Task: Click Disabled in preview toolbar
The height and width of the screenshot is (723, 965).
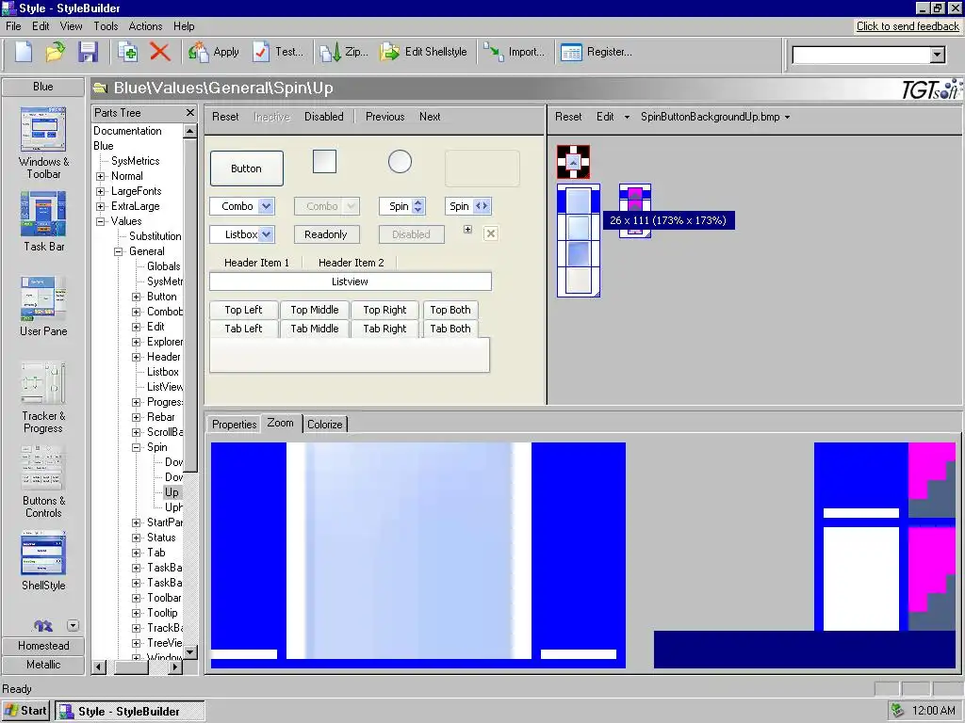Action: pos(324,117)
